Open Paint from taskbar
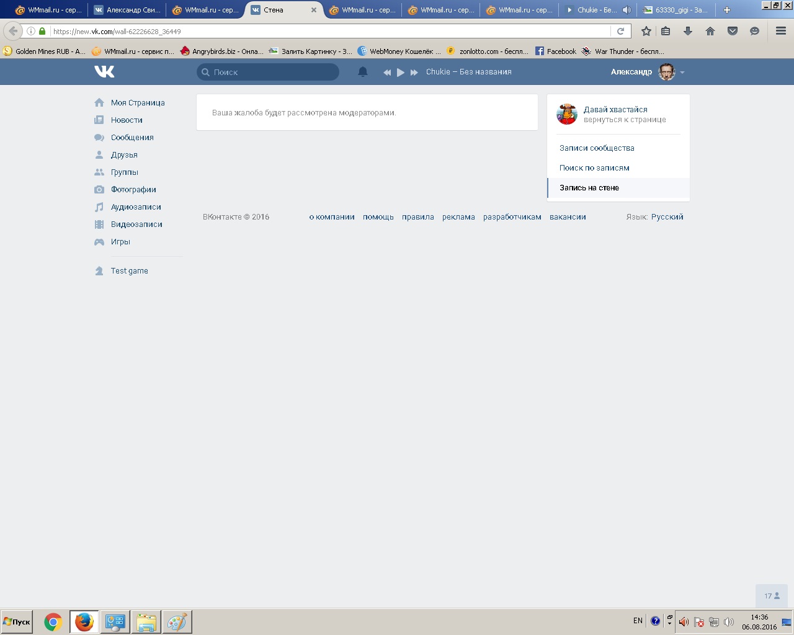This screenshot has width=794, height=635. [177, 622]
